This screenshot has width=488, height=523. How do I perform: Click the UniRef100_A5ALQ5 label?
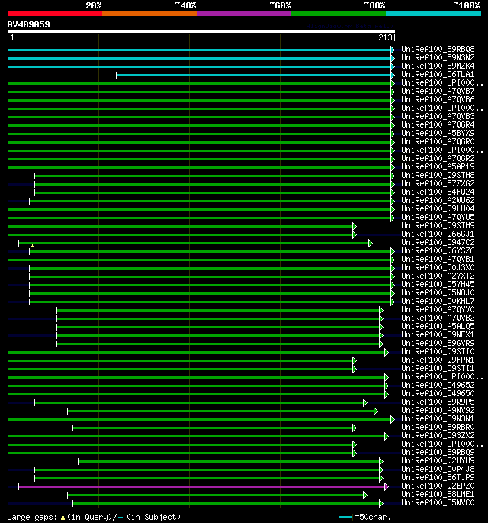438,326
